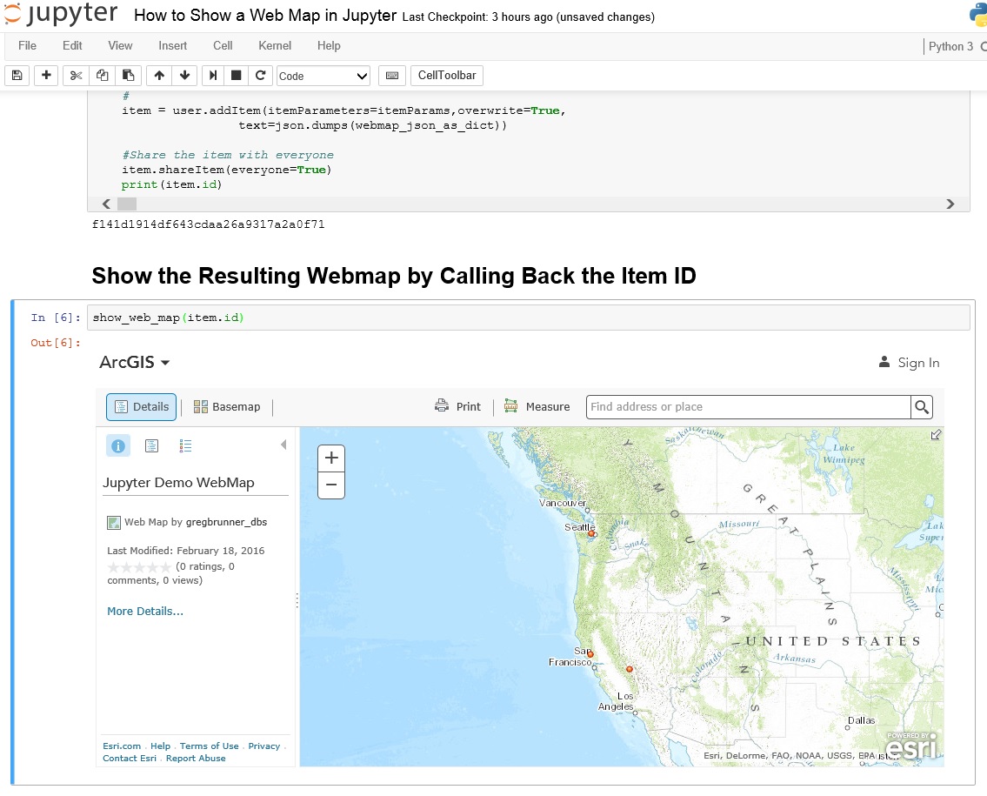Move the selected cell down
The image size is (987, 796).
184,76
